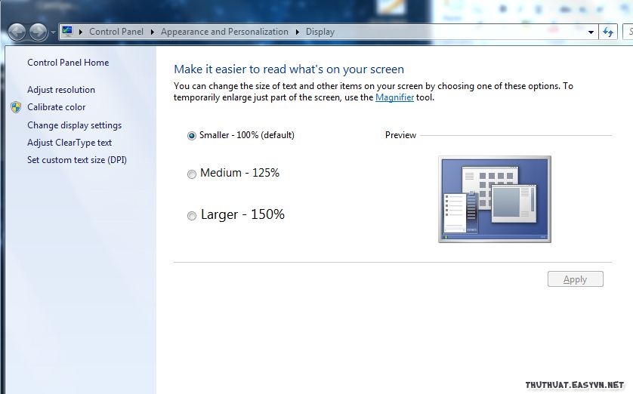Viewport: 633px width, 394px height.
Task: Open Control Panel Home
Action: (68, 63)
